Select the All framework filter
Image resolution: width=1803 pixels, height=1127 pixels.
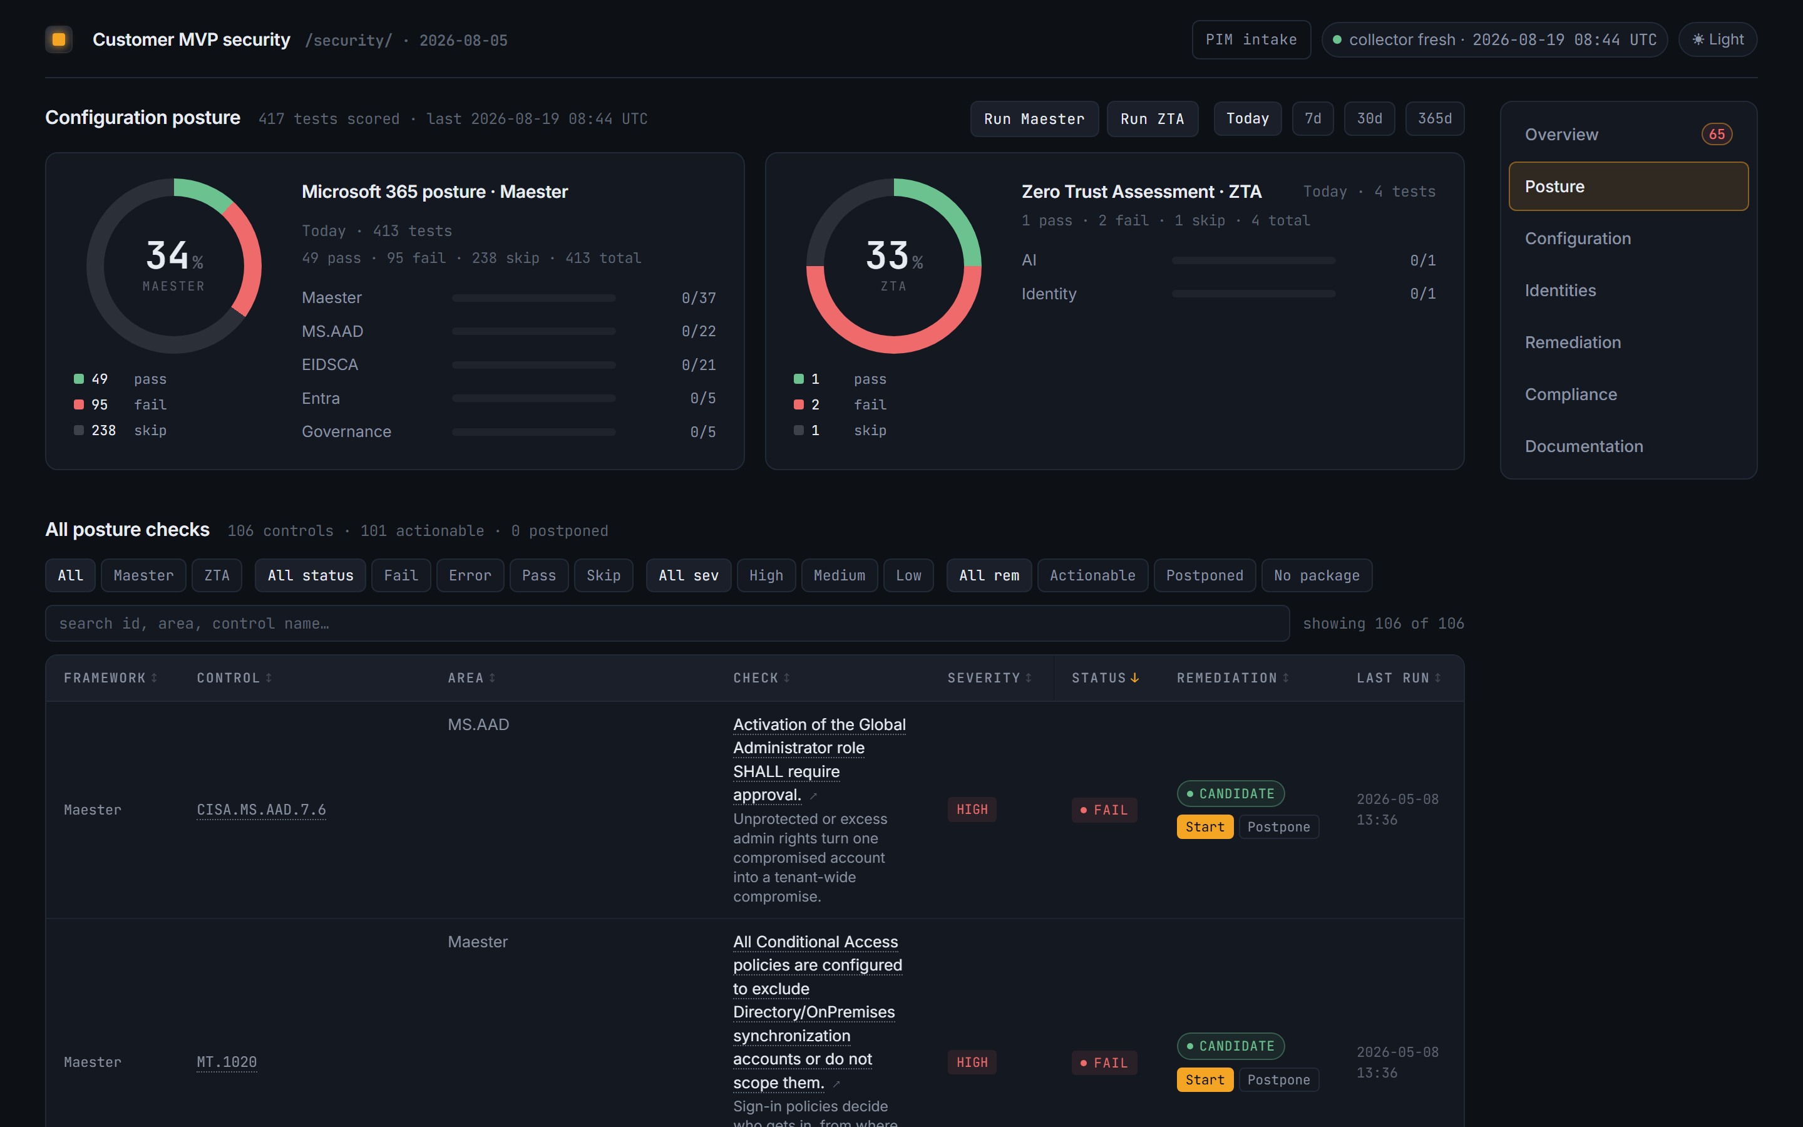[x=70, y=575]
